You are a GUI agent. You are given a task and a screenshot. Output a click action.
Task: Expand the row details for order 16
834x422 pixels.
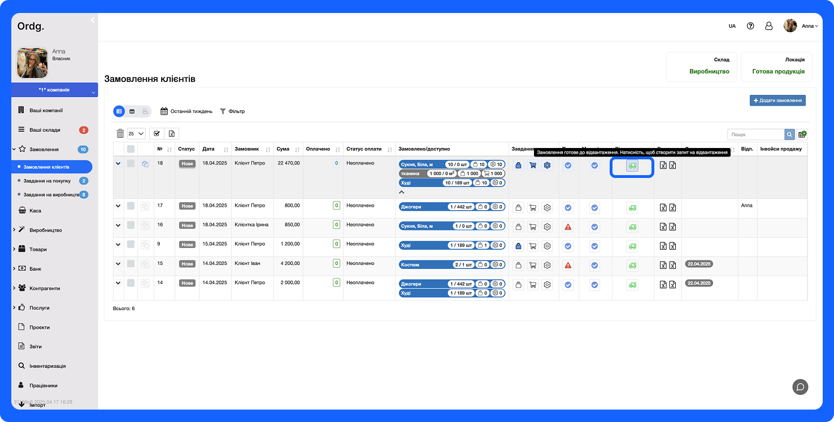pyautogui.click(x=118, y=225)
